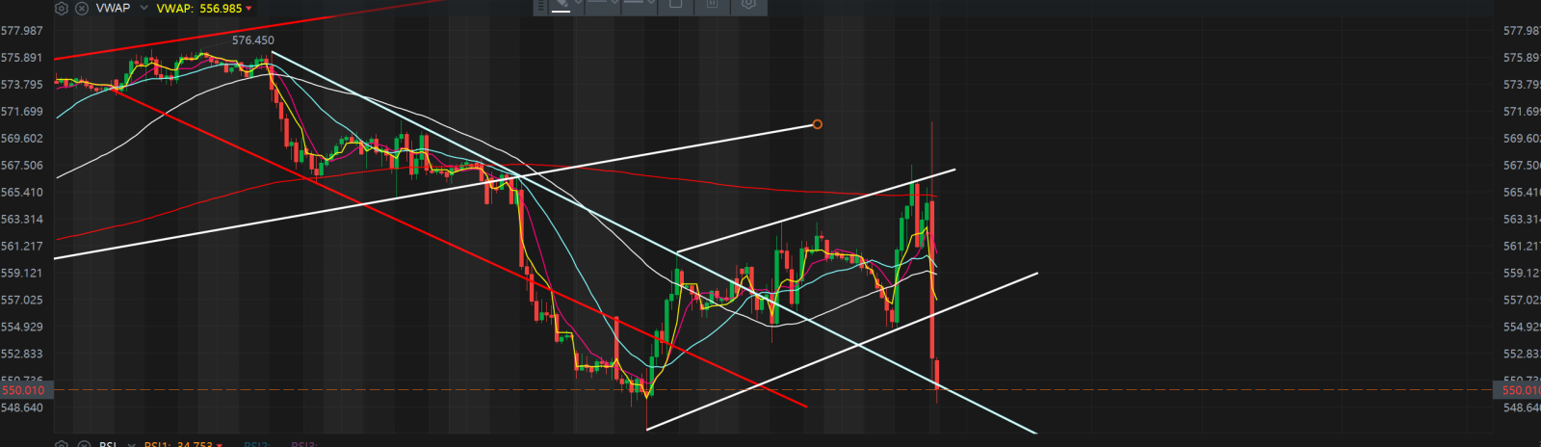1541x447 pixels.
Task: Grab the drawing toolbar handle grip
Action: pyautogui.click(x=540, y=4)
